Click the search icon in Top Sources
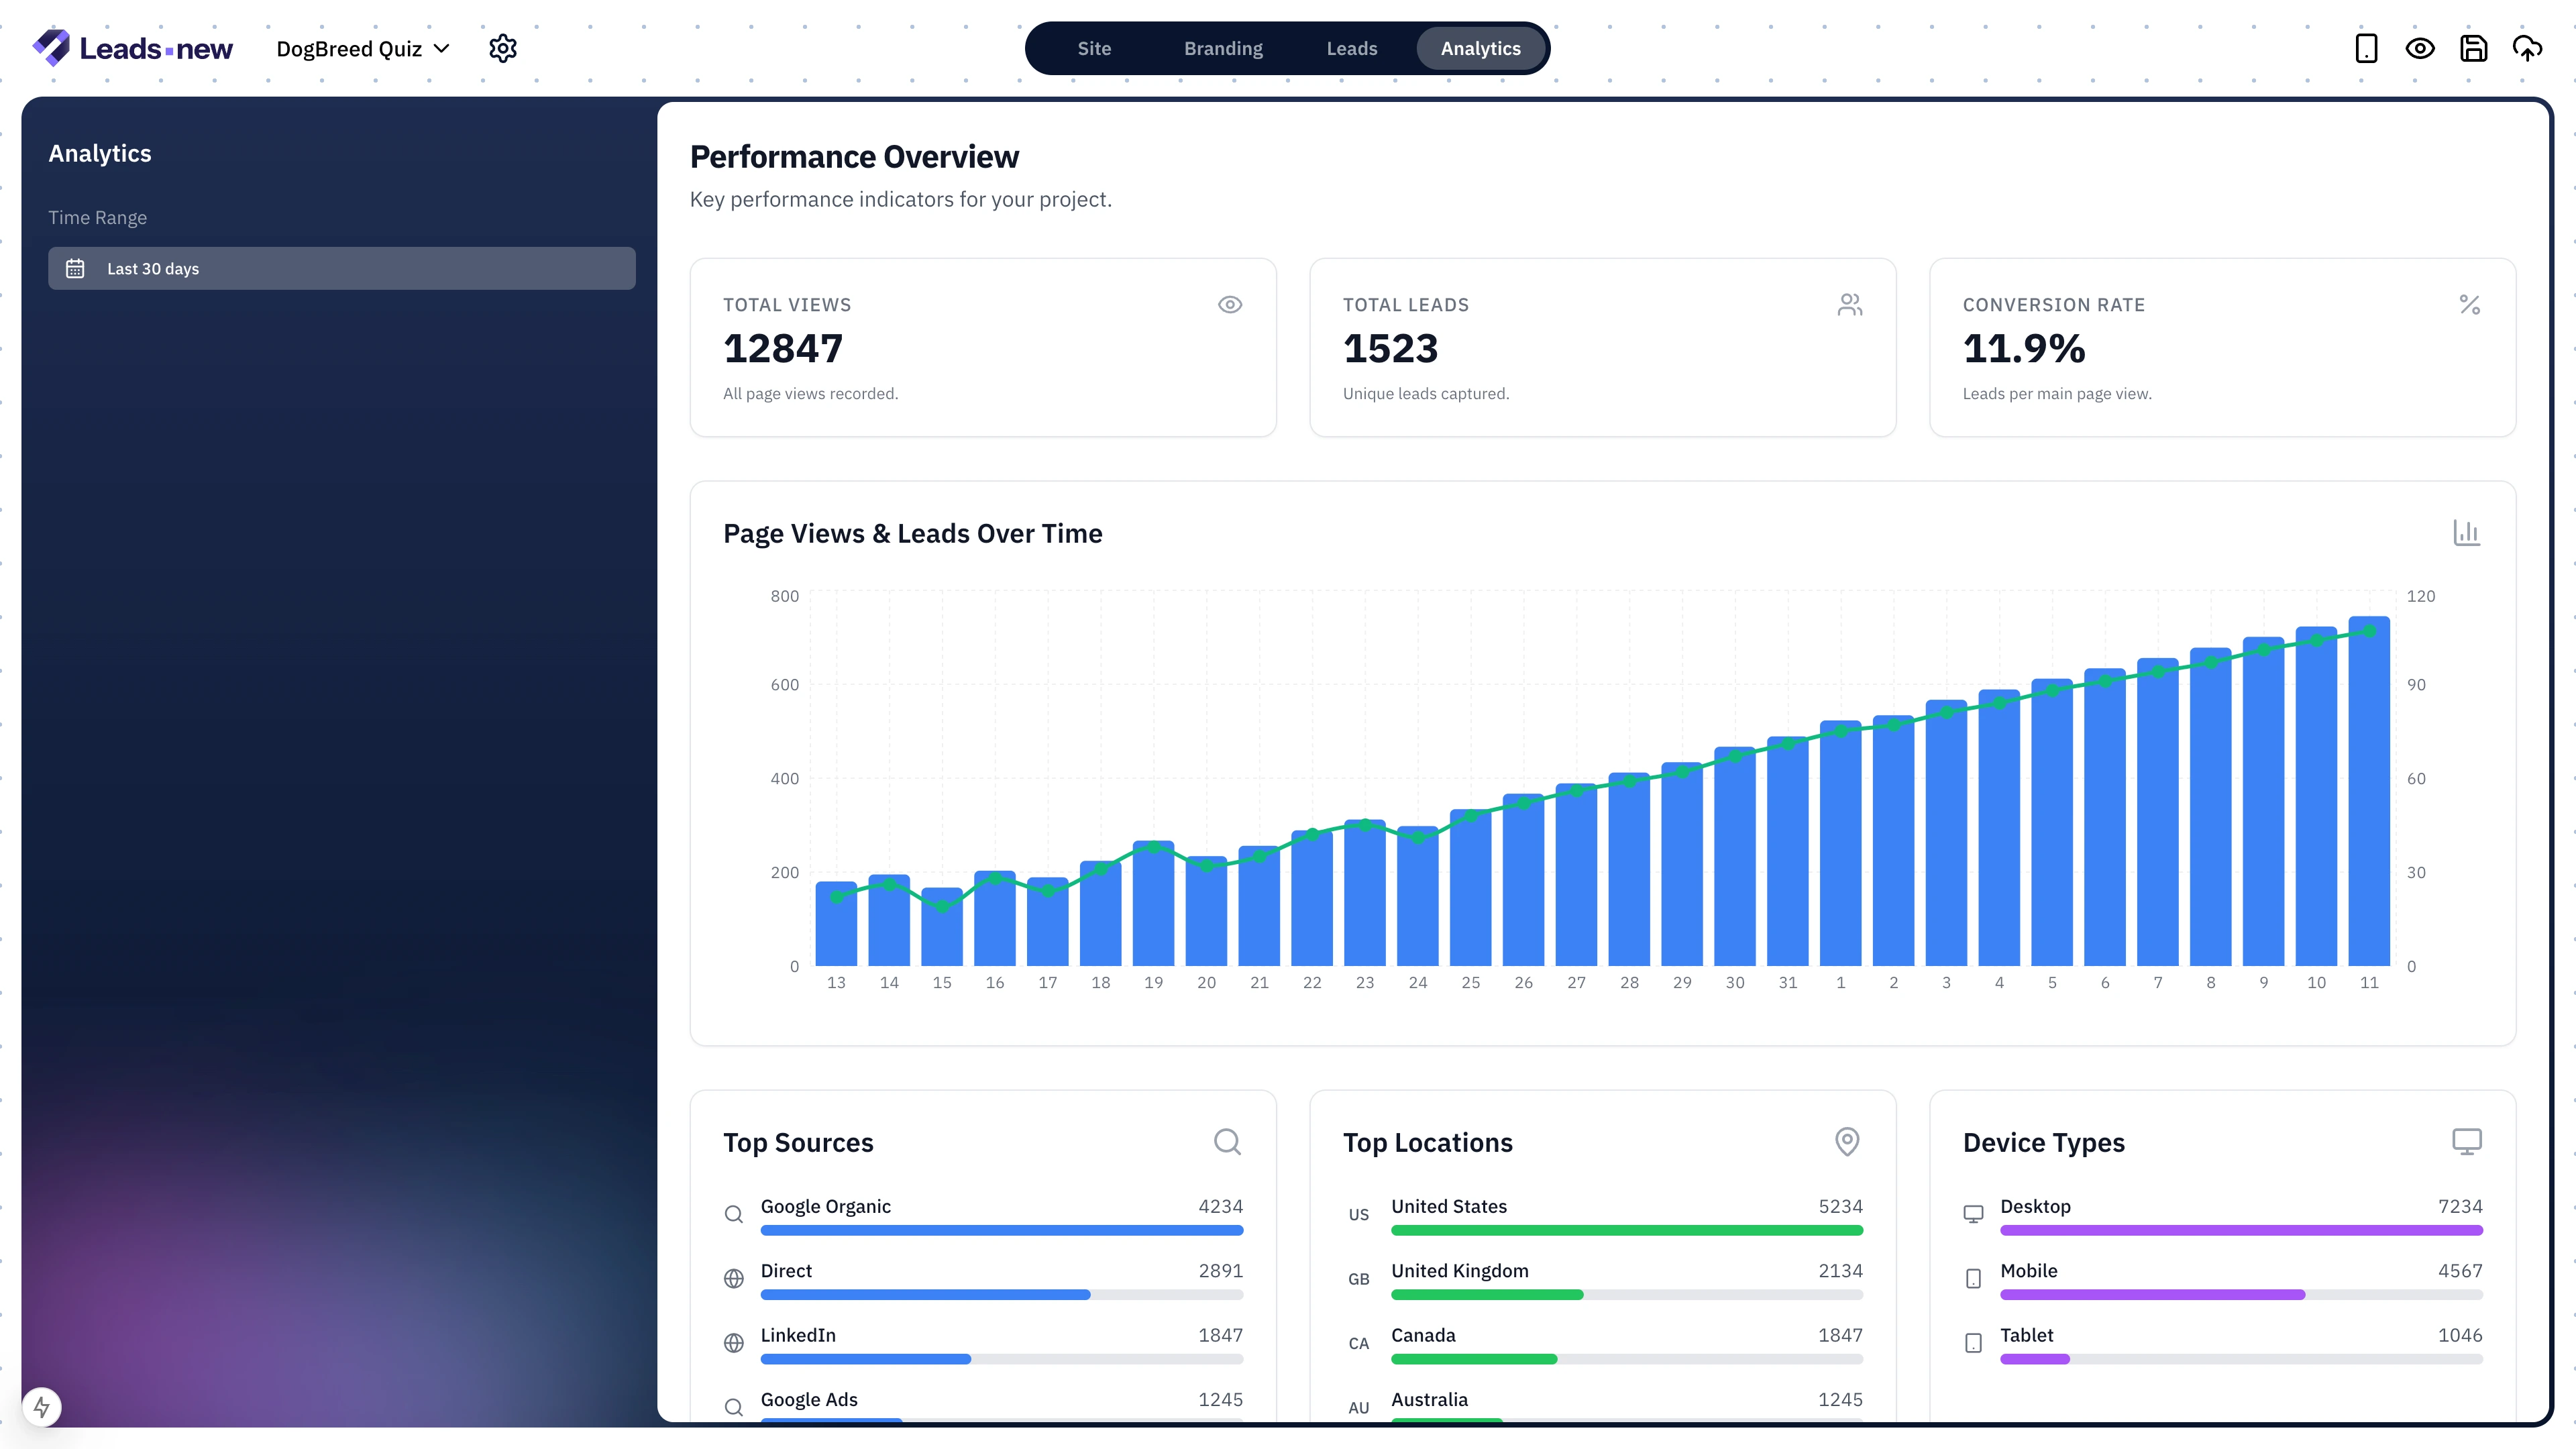The image size is (2576, 1449). tap(1227, 1141)
